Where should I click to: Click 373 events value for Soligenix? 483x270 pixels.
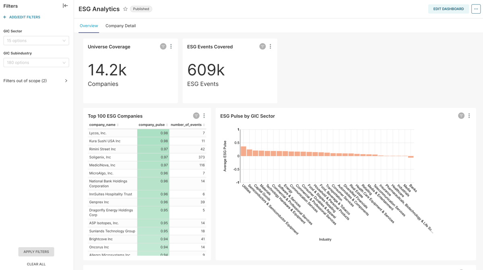click(x=201, y=157)
